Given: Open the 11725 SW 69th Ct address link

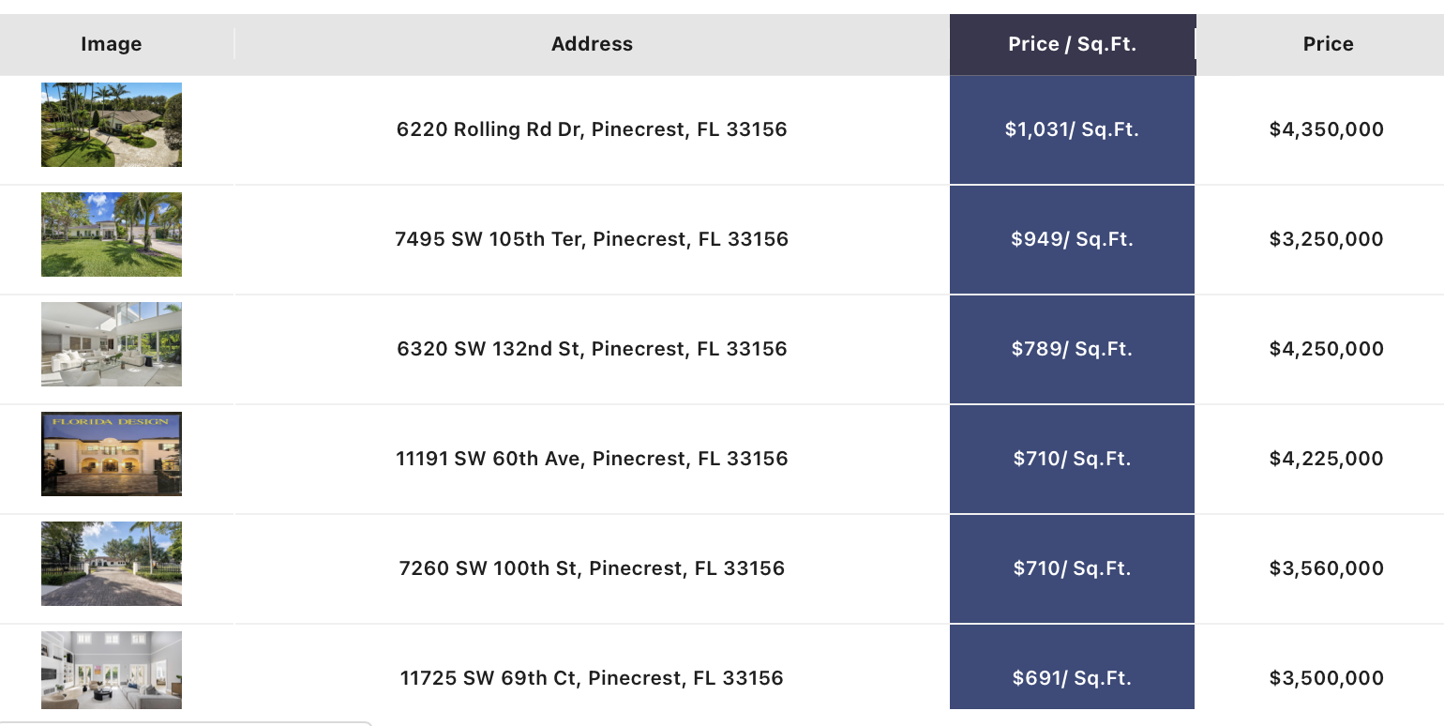Looking at the screenshot, I should tap(592, 678).
